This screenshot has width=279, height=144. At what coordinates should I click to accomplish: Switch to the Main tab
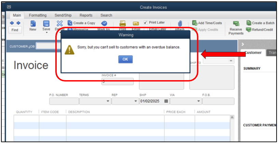click(17, 15)
